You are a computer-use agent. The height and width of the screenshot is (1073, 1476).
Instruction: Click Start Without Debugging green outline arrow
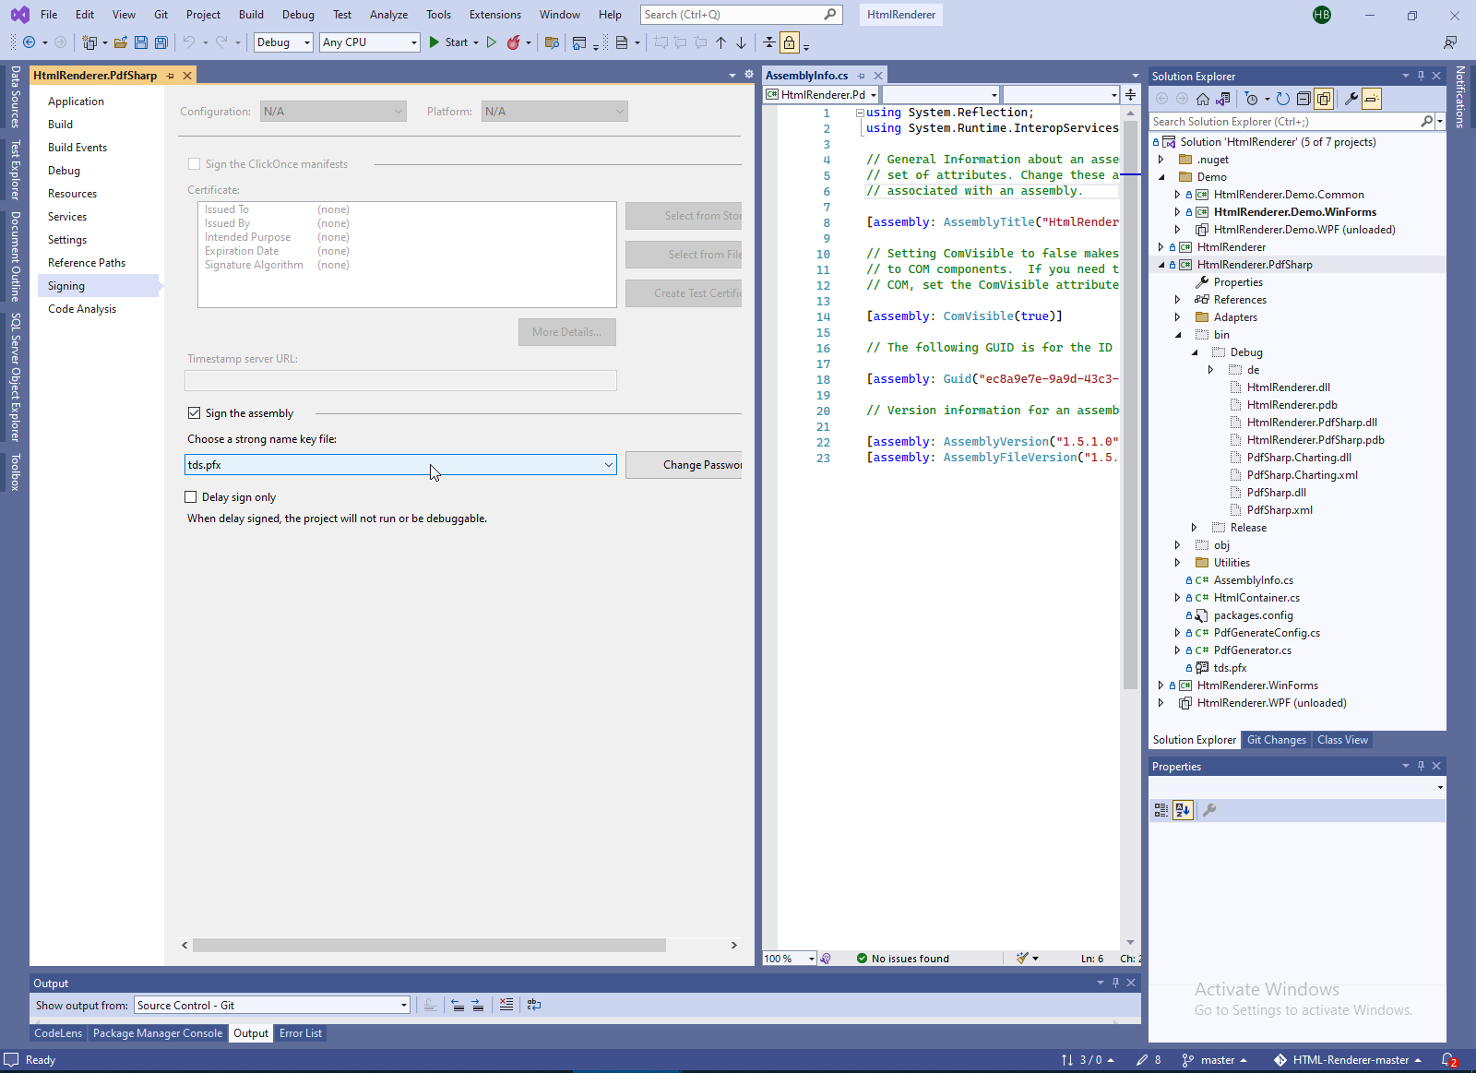(492, 42)
